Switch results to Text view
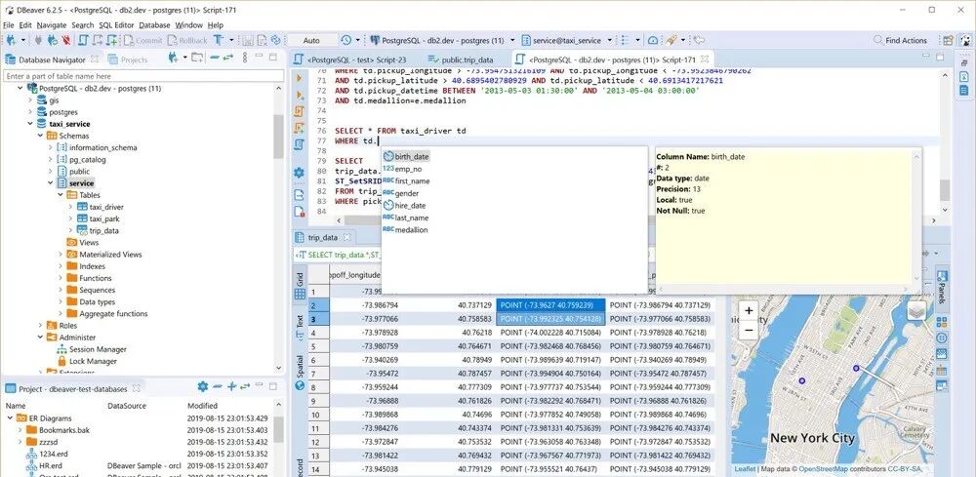The width and height of the screenshot is (976, 477). tap(300, 328)
